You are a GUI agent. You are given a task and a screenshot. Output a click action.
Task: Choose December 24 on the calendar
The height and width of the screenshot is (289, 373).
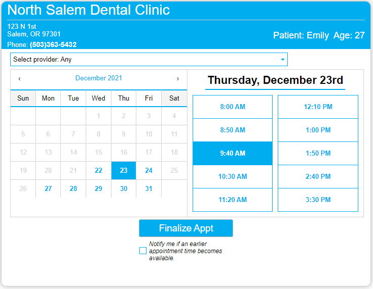coord(148,170)
